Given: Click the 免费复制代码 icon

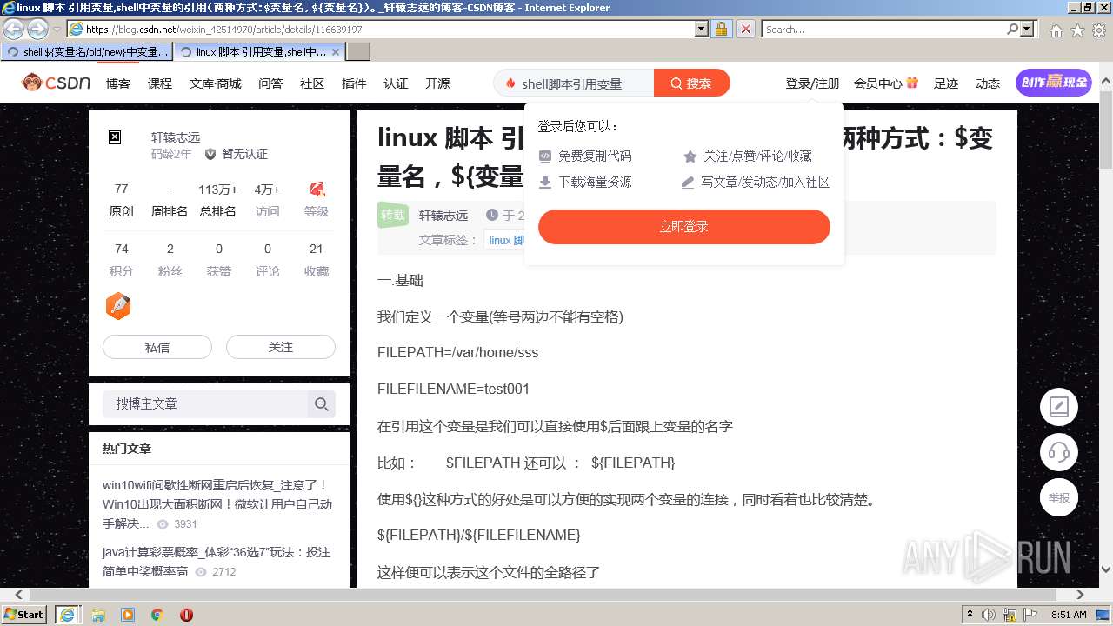Looking at the screenshot, I should coord(545,156).
